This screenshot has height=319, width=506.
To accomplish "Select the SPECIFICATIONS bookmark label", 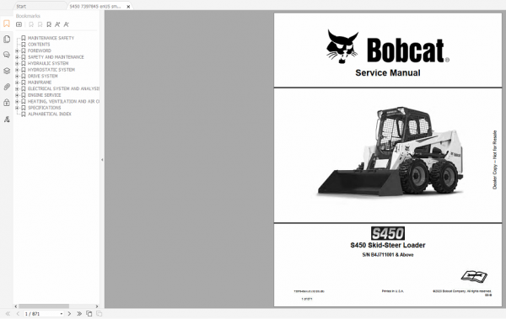I will click(44, 108).
